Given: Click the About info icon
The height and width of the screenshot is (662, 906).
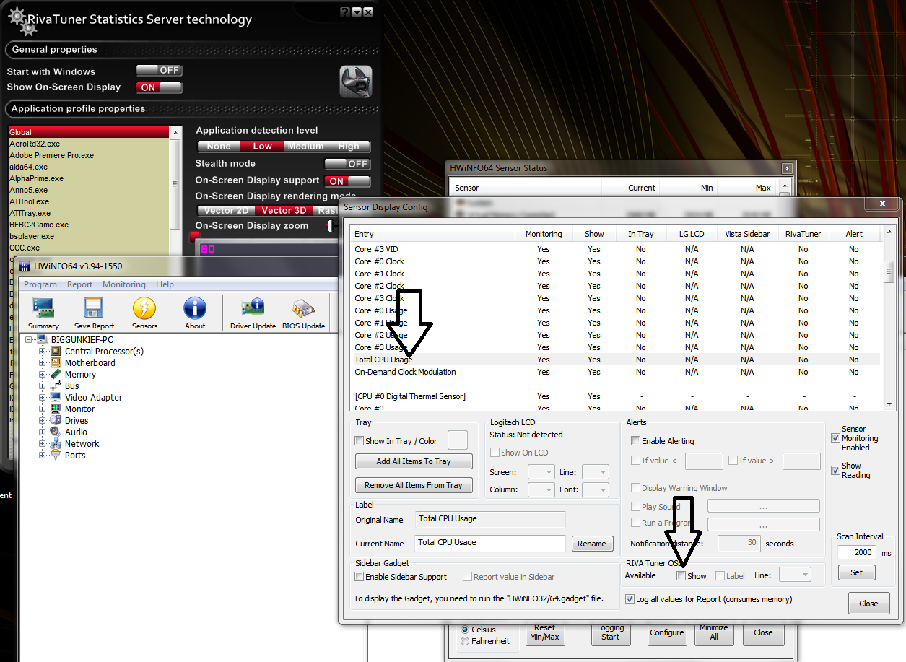Looking at the screenshot, I should click(x=195, y=308).
